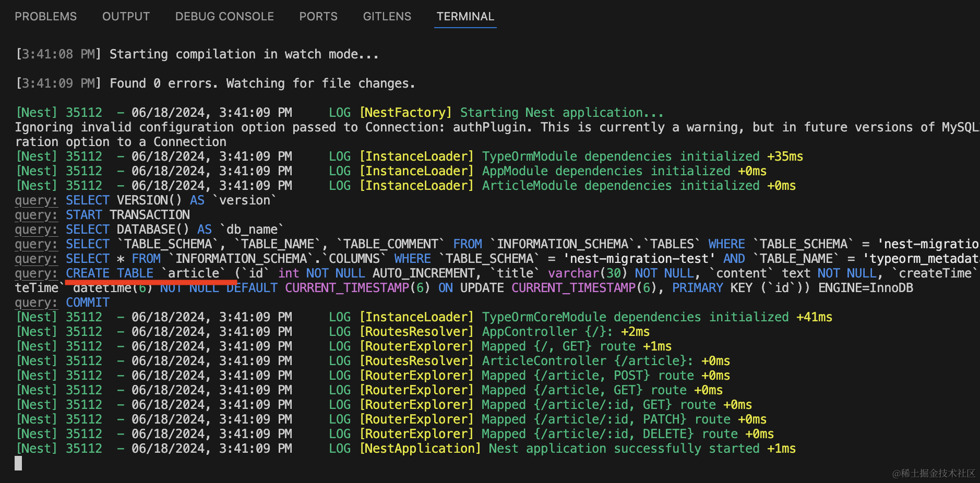Click the START TRANSACTION query
Image resolution: width=980 pixels, height=483 pixels.
click(128, 215)
